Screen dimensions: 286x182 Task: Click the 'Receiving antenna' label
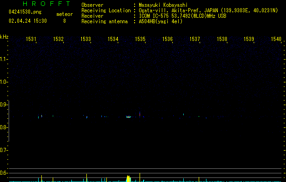coord(105,21)
